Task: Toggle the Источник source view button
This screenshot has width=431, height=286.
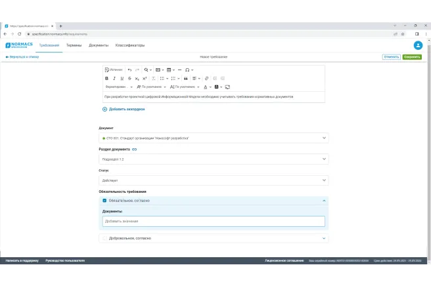Action: point(114,70)
